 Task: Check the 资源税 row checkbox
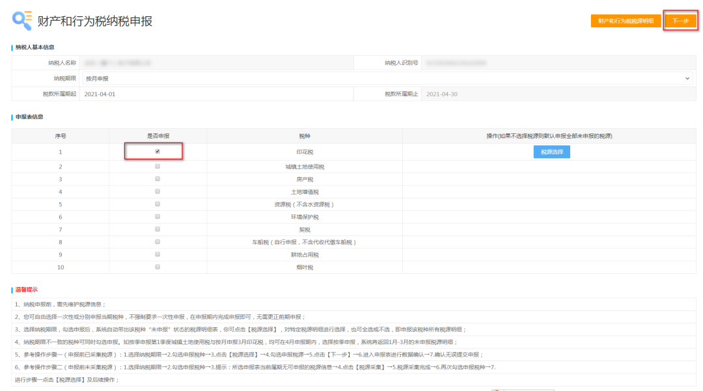click(x=158, y=204)
